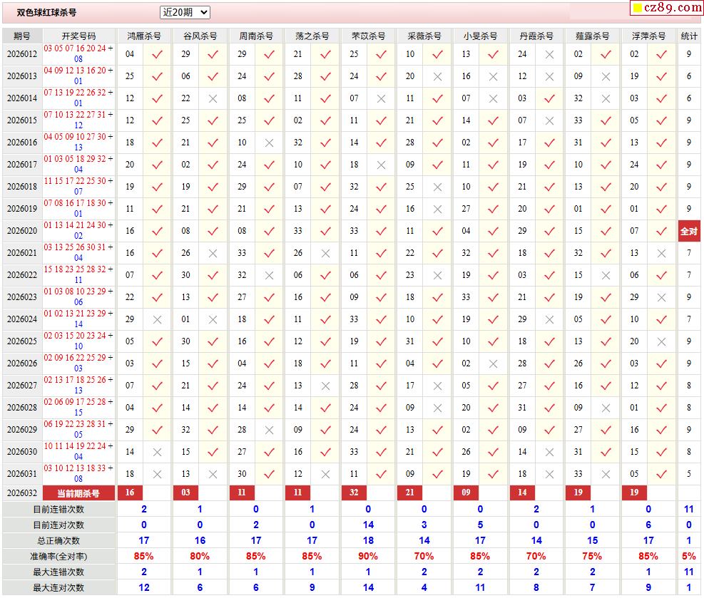704x598 pixels.
Task: Click cross mark for 鸿雁杀号 in period 2026031
Action: point(157,474)
